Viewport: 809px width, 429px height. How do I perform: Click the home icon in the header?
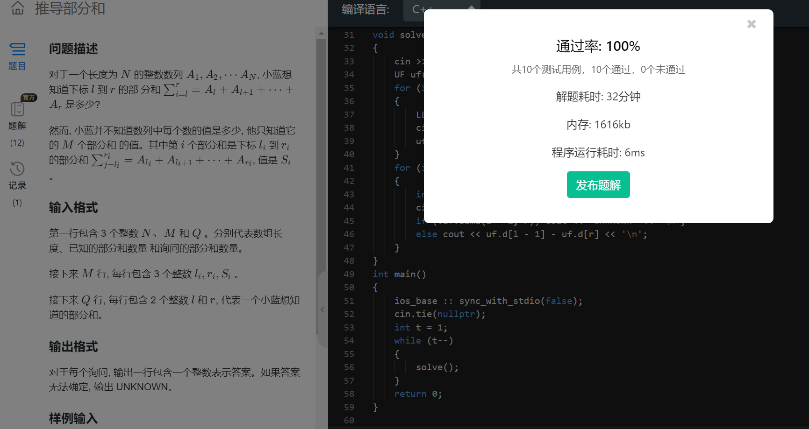pyautogui.click(x=17, y=8)
